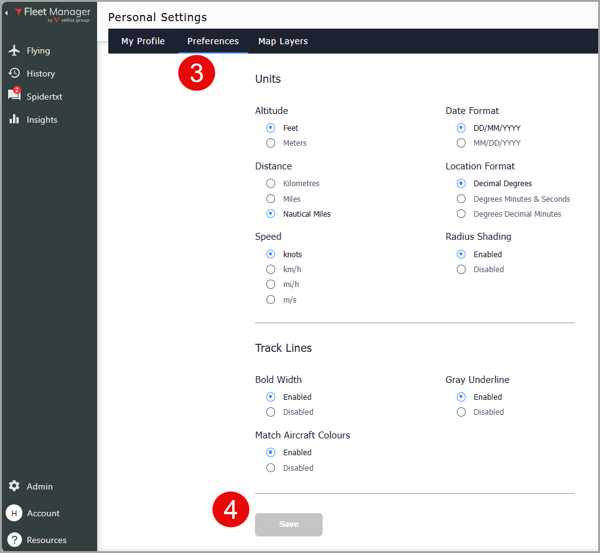Select MM/DD/YYYY date format
Image resolution: width=600 pixels, height=553 pixels.
pos(461,143)
